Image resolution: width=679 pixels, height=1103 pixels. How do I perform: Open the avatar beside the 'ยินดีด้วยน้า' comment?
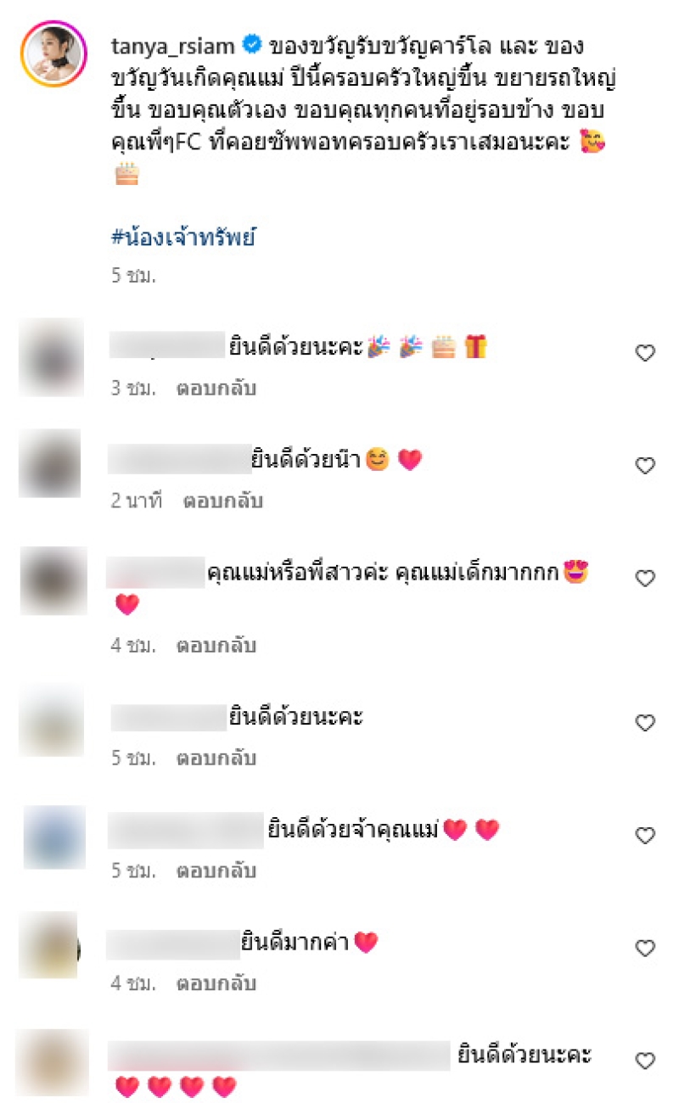pyautogui.click(x=49, y=463)
